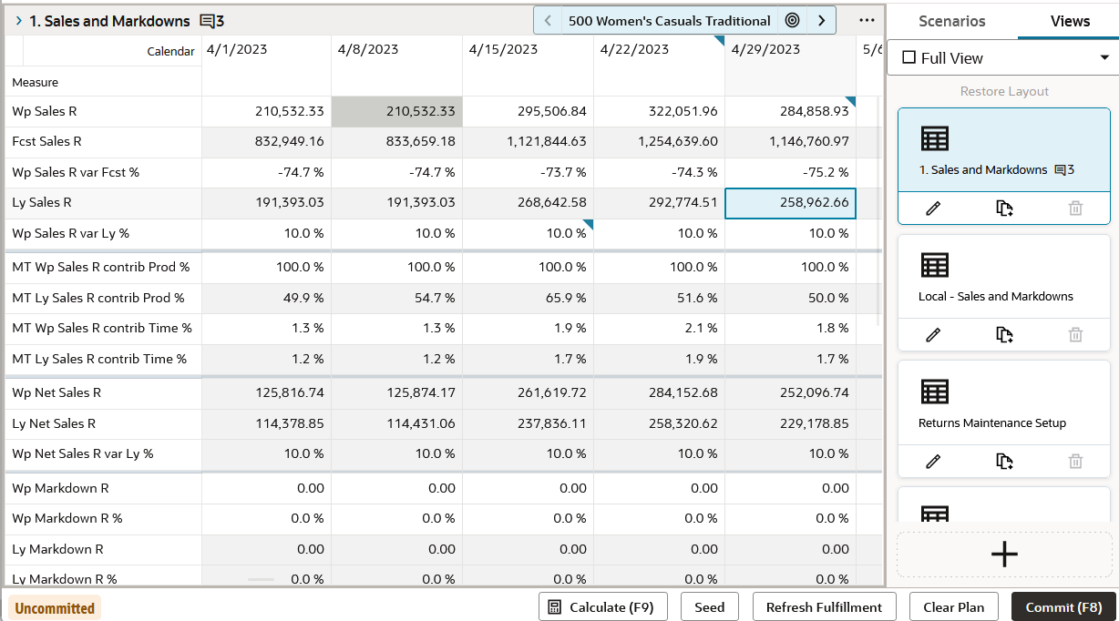Open the comments icon beside the title

[211, 21]
